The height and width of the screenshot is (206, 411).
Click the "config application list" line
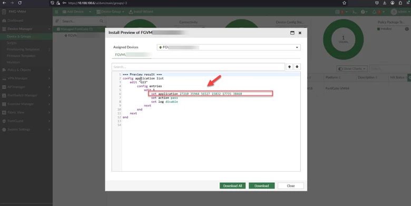click(x=143, y=79)
